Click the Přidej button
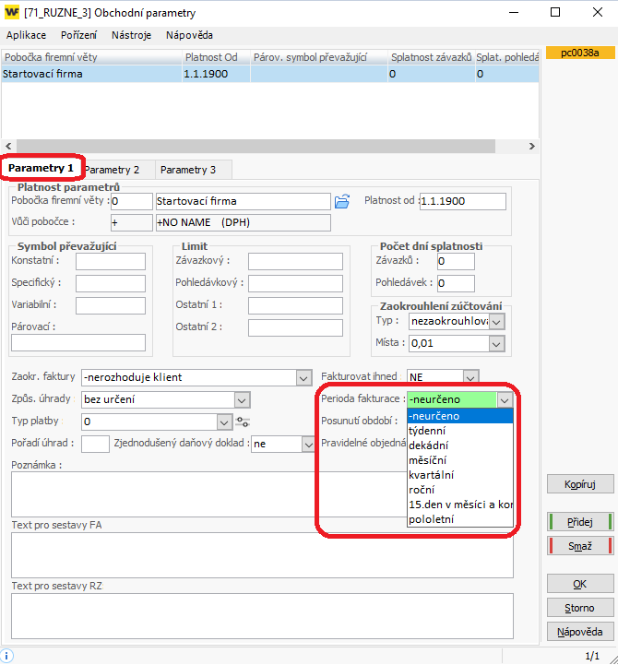 tap(580, 522)
